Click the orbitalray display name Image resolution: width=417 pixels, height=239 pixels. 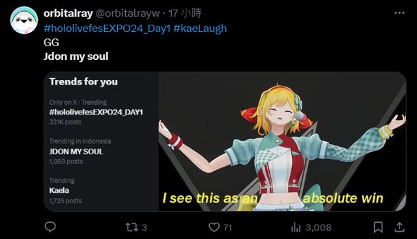[68, 13]
